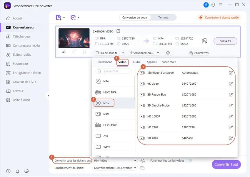Open the Advanced Audio track dropdown
The image size is (250, 177).
pos(144,53)
